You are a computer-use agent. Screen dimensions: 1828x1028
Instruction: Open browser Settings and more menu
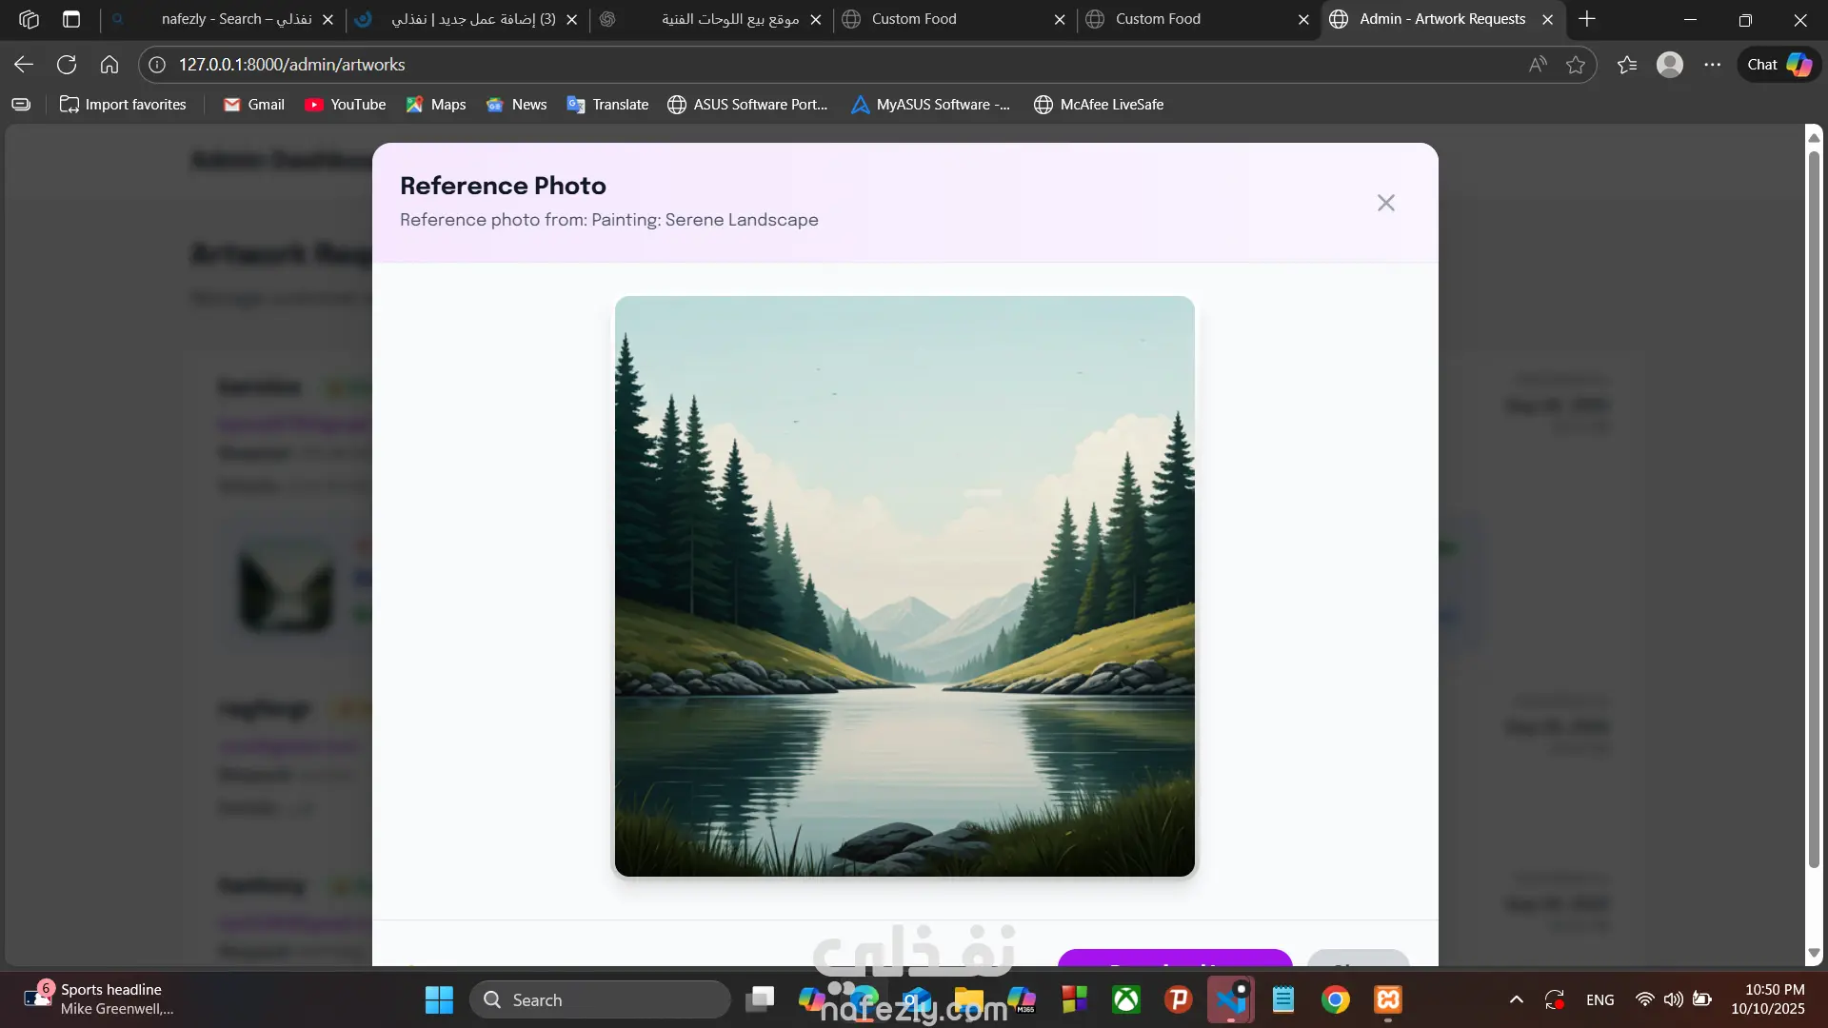click(x=1712, y=65)
